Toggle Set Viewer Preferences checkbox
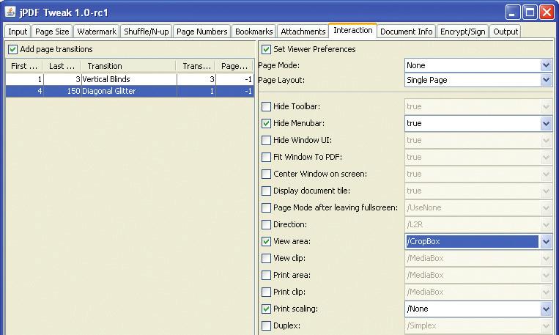Viewport: 559px width, 335px height. 266,49
